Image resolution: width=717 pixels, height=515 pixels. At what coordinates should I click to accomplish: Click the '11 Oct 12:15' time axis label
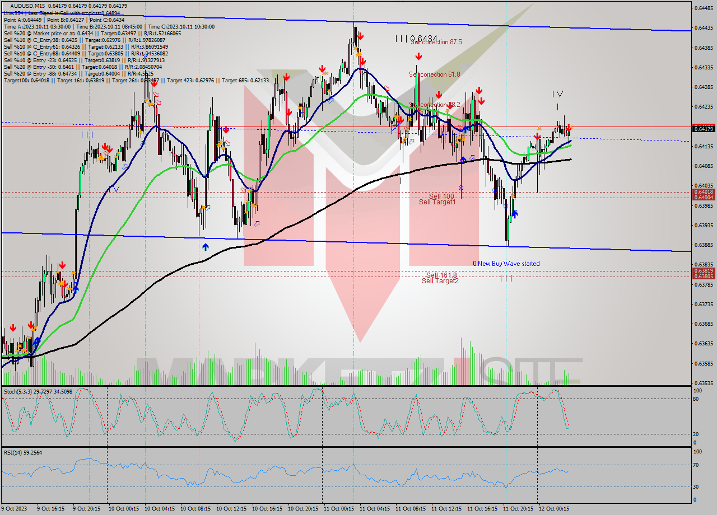(446, 508)
